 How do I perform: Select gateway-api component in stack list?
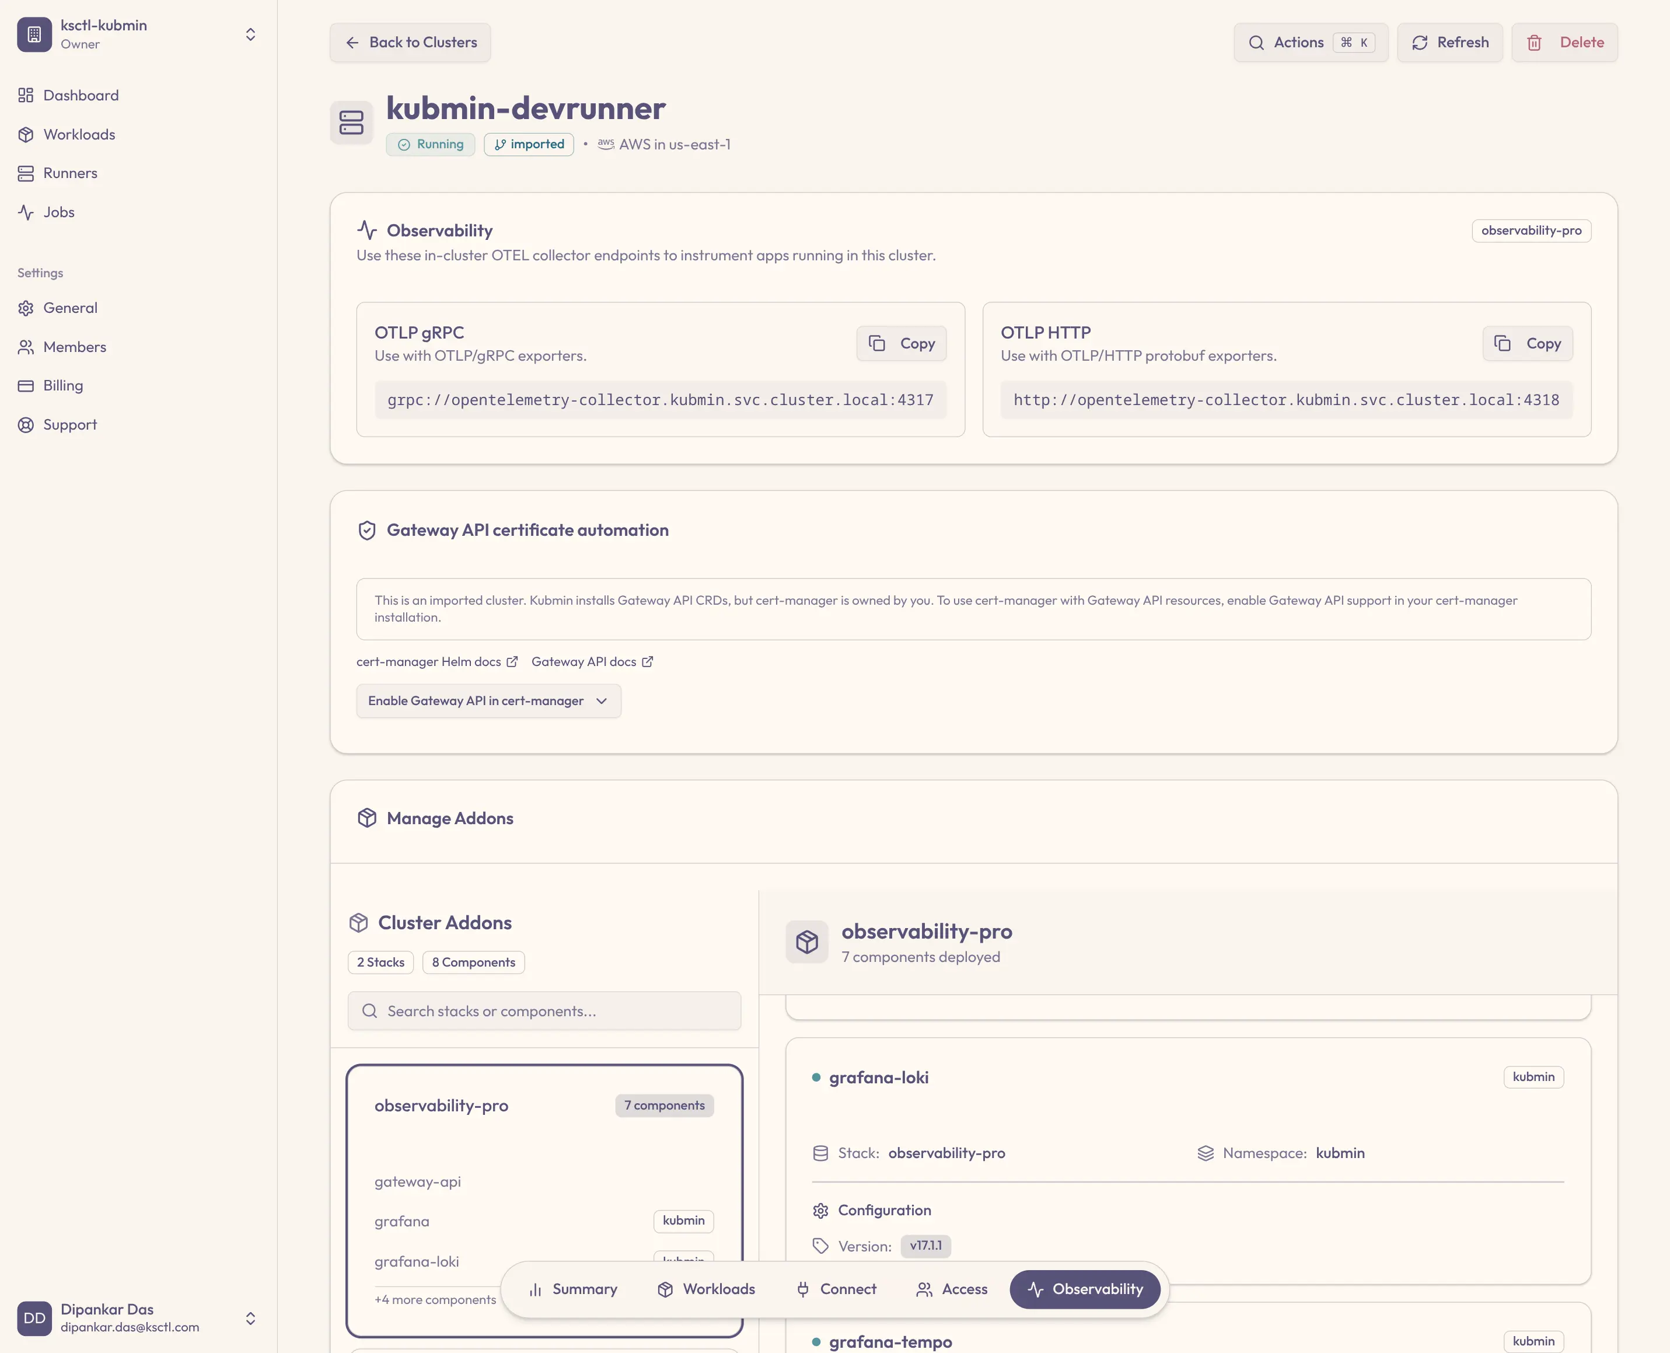pyautogui.click(x=418, y=1181)
